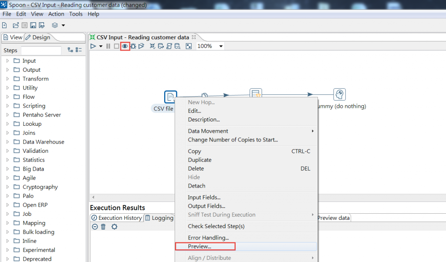This screenshot has height=262, width=446.
Task: Stop the running transformation
Action: point(116,46)
